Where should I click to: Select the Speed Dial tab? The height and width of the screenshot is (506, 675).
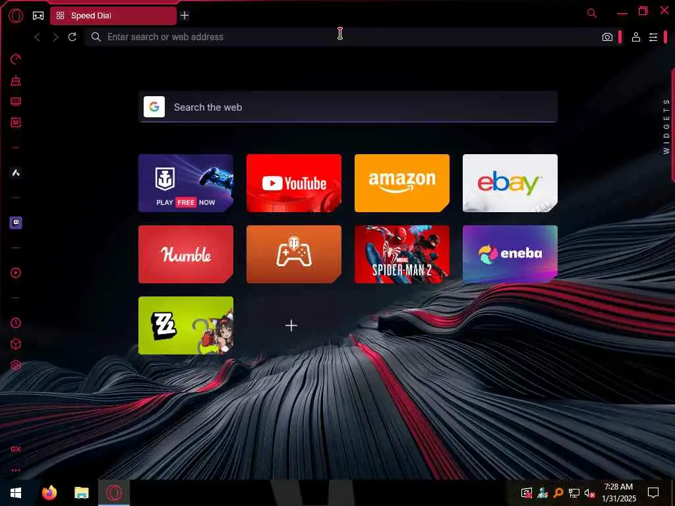[113, 16]
